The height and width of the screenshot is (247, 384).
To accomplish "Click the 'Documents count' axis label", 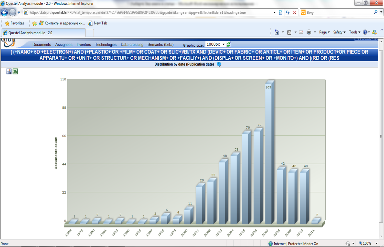I will (x=56, y=153).
